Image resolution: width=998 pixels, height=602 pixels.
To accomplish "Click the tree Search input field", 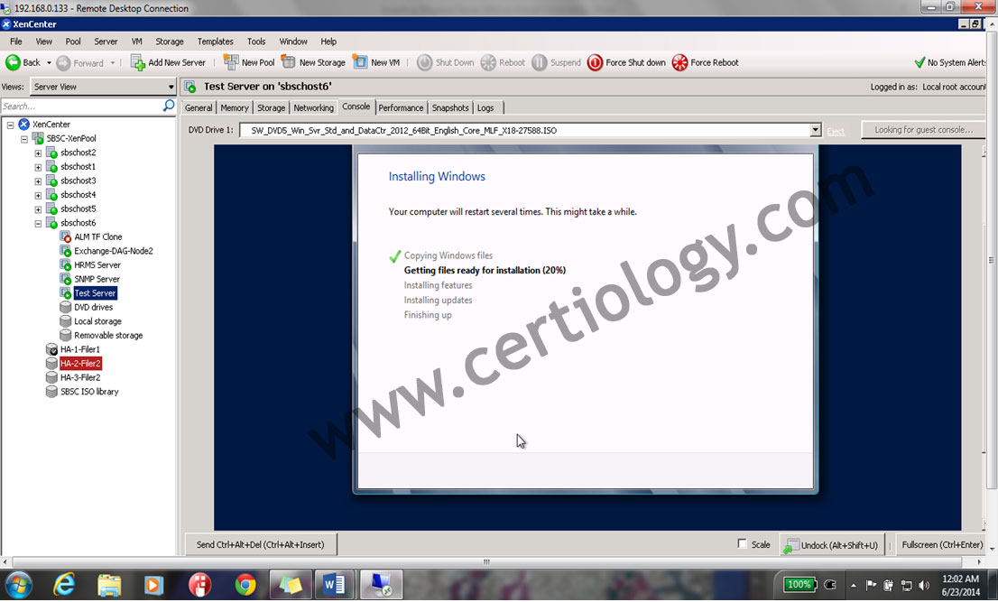I will coord(81,106).
